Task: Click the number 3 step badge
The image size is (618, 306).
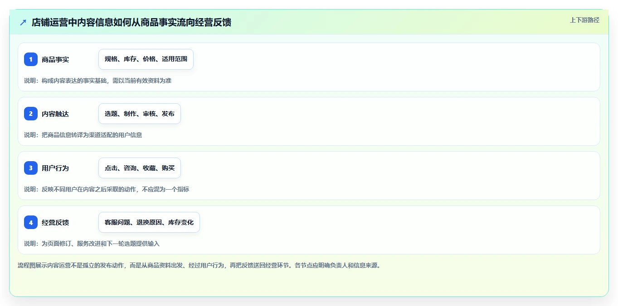Action: (x=31, y=168)
